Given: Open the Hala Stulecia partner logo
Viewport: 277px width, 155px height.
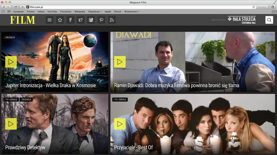Looking at the screenshot, I should pos(242,20).
